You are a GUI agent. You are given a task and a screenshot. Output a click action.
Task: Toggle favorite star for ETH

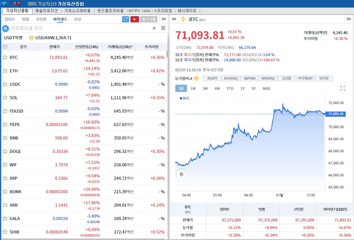[x=5, y=71]
